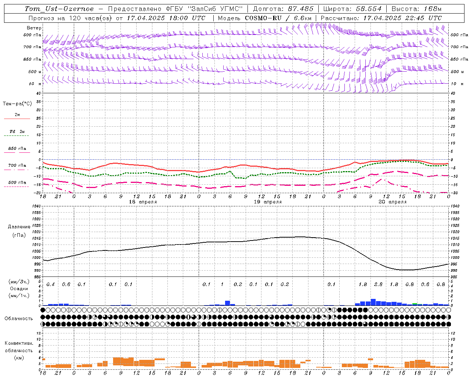Click the Осадки precipitation label
The height and width of the screenshot is (376, 470).
tap(19, 289)
